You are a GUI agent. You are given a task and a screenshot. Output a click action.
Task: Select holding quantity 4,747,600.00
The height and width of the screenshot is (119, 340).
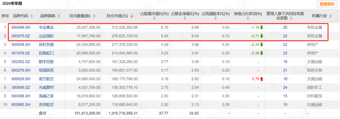click(89, 62)
